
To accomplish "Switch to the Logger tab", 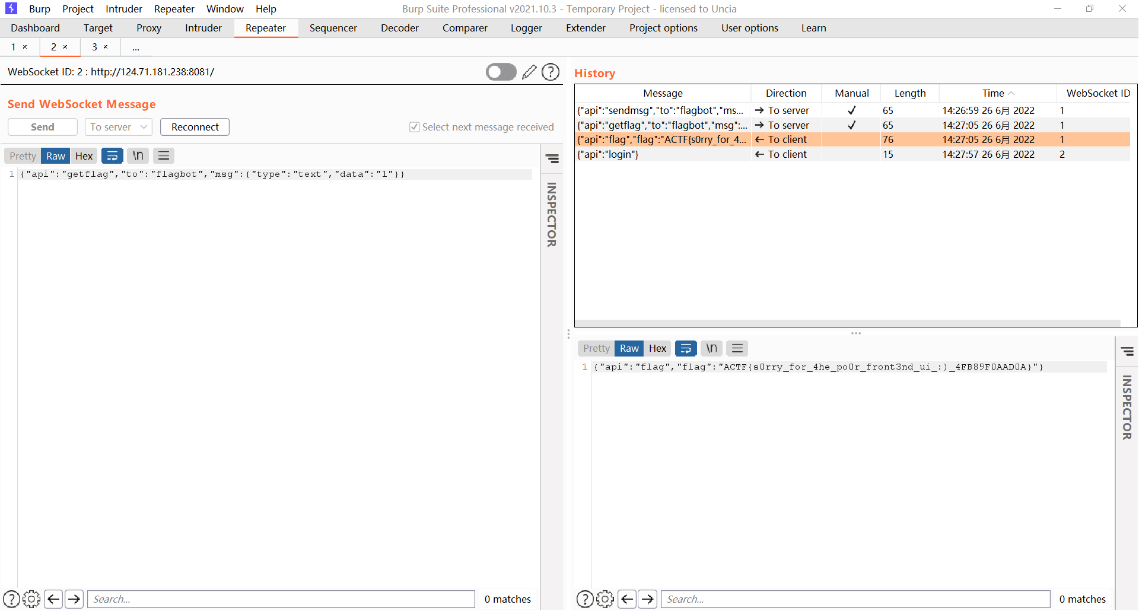I will pos(527,28).
